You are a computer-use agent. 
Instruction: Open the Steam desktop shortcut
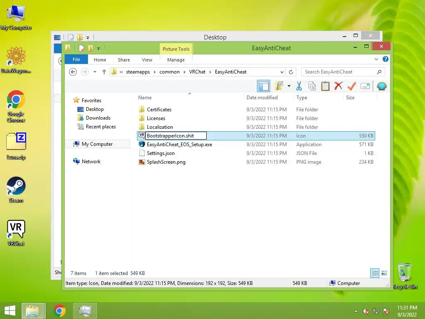tap(16, 189)
